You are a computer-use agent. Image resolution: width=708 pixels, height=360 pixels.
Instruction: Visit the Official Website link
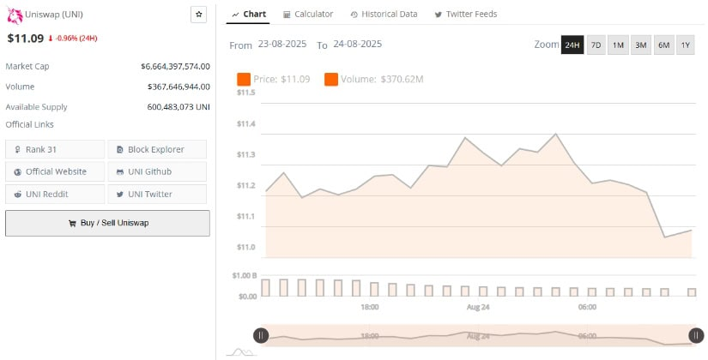tap(55, 171)
